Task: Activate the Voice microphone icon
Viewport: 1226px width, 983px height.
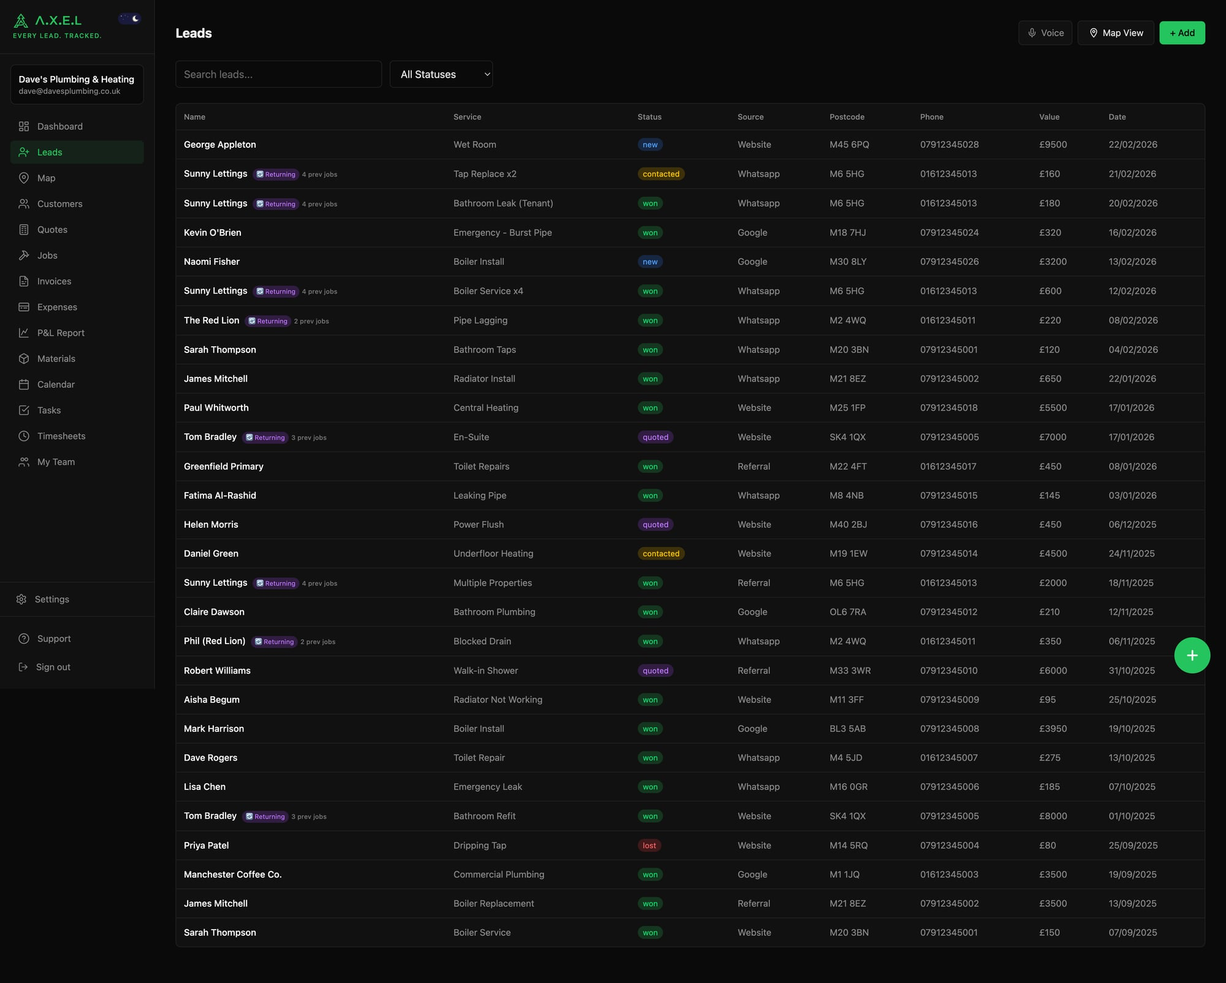Action: [1032, 32]
